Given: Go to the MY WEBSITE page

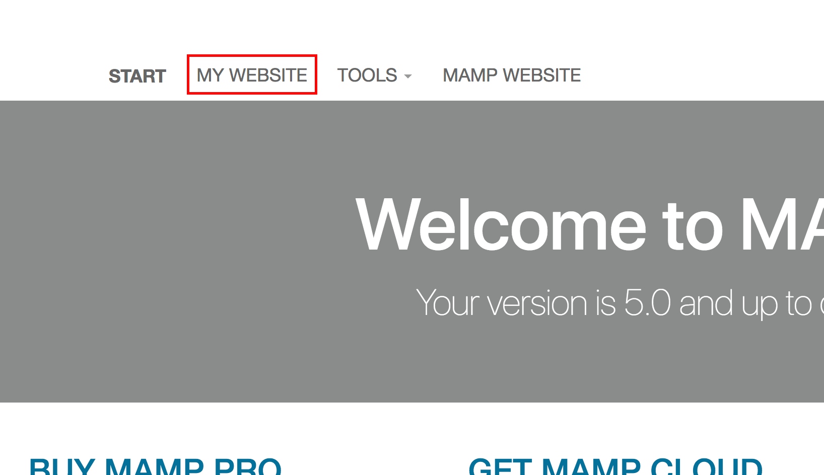Looking at the screenshot, I should click(252, 75).
